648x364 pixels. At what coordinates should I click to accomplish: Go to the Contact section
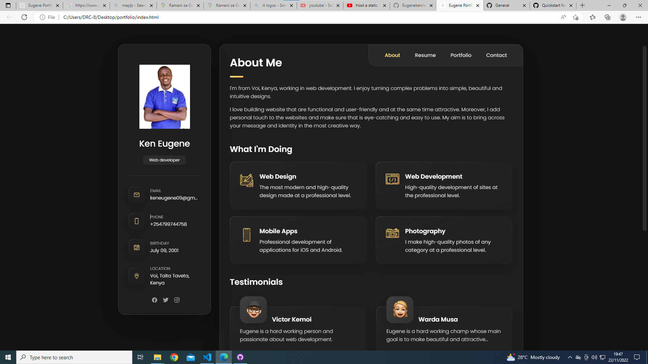click(496, 55)
